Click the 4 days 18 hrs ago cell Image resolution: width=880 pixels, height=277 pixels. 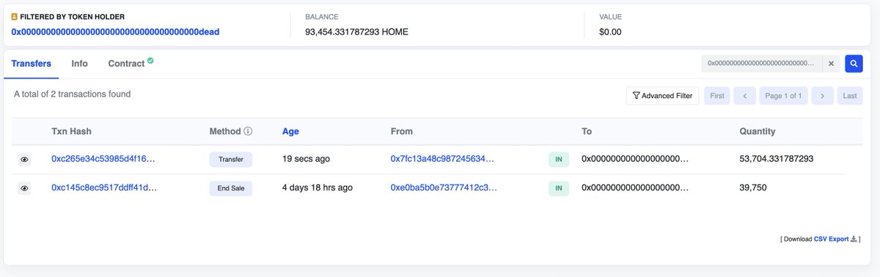point(318,188)
